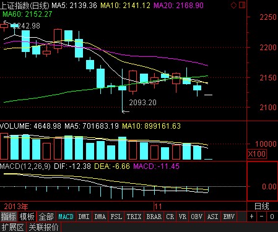Screen dimensions: 278x232
Task: Click the 11 month marker on timeline
Action: 158,207
